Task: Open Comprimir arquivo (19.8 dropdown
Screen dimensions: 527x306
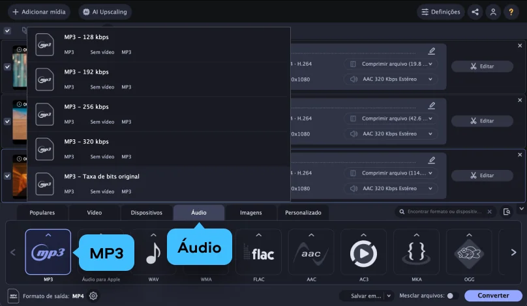Action: (391, 64)
